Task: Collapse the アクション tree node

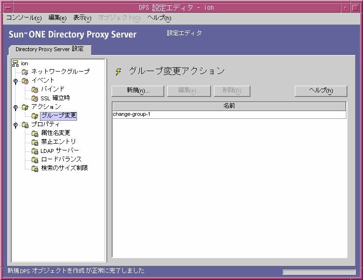Action: (16, 108)
